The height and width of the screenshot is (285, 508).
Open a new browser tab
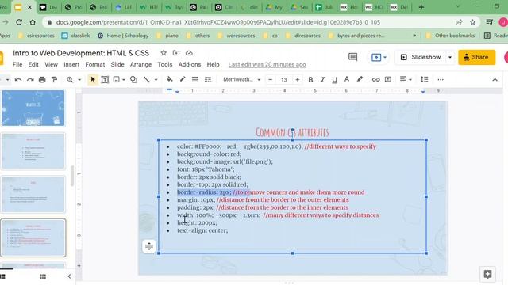pos(421,7)
